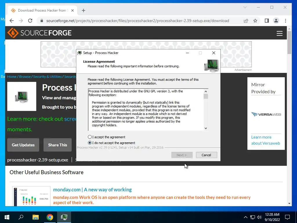Click Chrome forward navigation arrow

[x=21, y=21]
